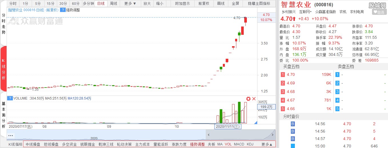Click the blue corner triangle in volume chart

(256, 122)
